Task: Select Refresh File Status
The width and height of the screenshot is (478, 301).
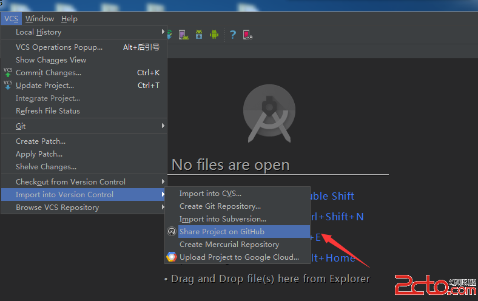Action: pyautogui.click(x=84, y=111)
